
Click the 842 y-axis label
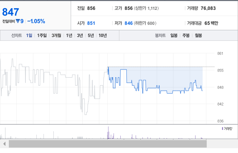220,104
